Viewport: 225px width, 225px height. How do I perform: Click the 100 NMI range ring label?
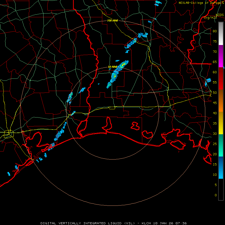point(112,20)
